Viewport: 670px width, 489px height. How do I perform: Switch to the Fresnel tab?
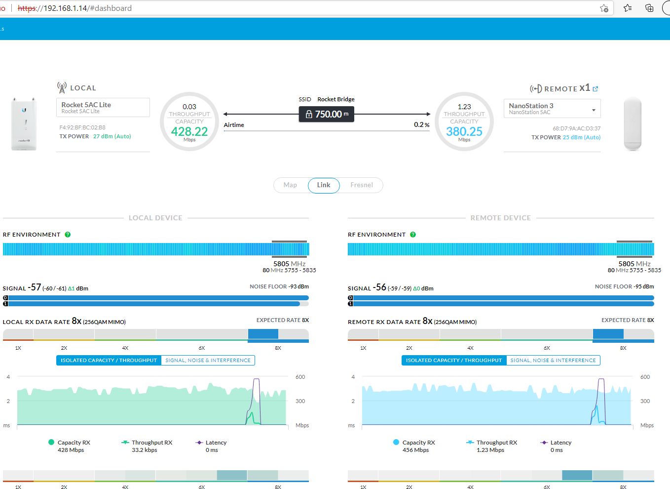pyautogui.click(x=362, y=185)
